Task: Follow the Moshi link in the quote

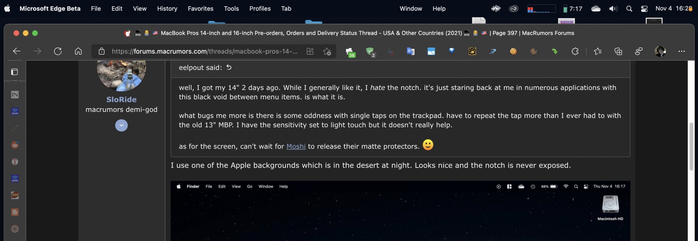Action: 296,146
